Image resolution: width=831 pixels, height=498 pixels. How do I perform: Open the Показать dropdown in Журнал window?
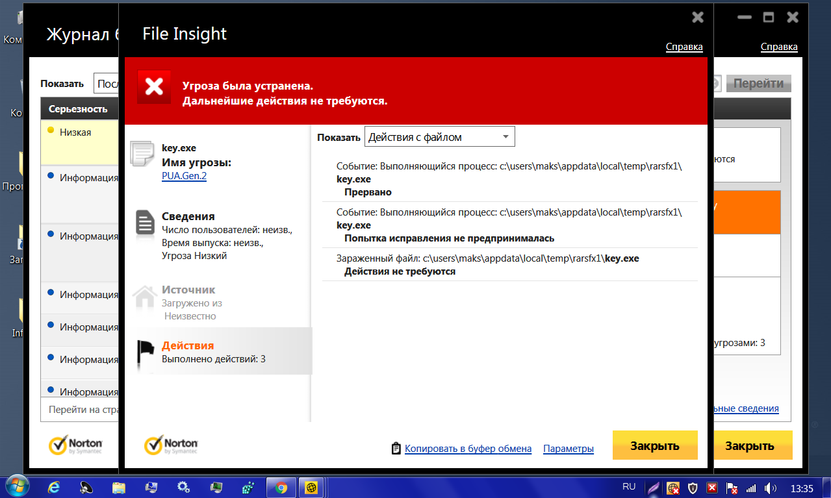[107, 83]
